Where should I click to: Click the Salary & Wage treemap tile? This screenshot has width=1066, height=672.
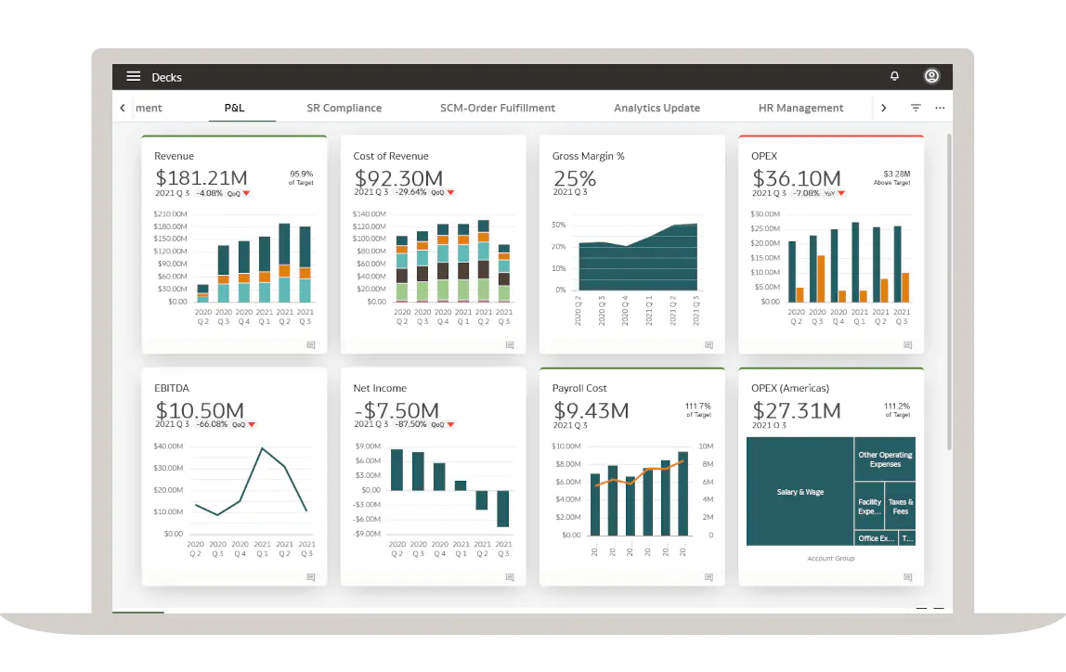(x=800, y=491)
